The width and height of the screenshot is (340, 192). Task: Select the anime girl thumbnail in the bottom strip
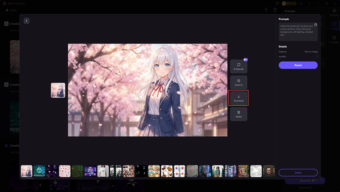tap(27, 171)
